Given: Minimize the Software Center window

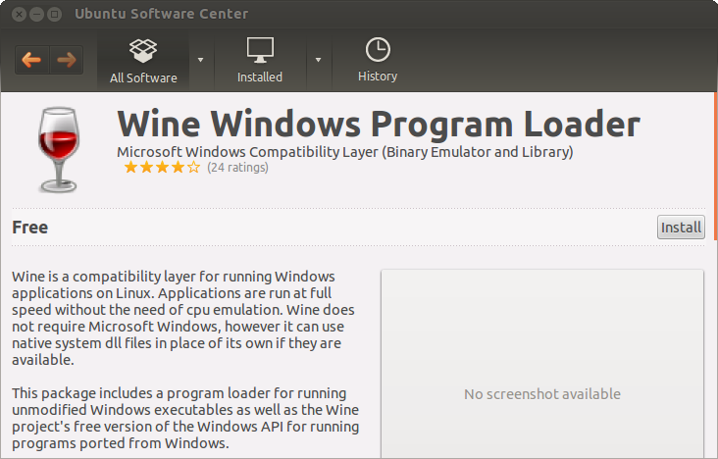Looking at the screenshot, I should point(33,14).
